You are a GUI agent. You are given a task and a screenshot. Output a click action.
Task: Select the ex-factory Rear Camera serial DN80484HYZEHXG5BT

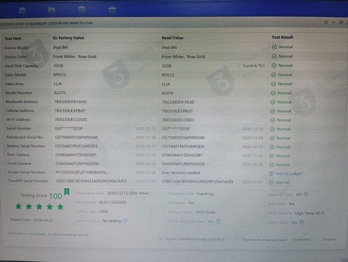(x=76, y=155)
